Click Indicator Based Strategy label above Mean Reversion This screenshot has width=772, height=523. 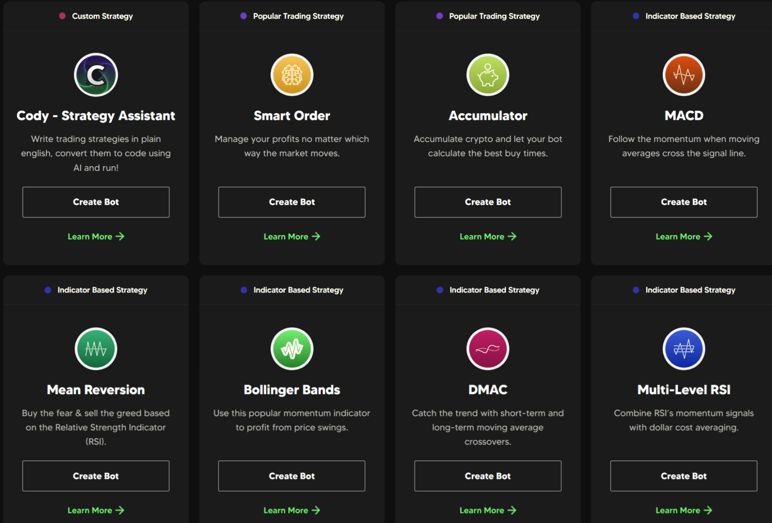102,290
